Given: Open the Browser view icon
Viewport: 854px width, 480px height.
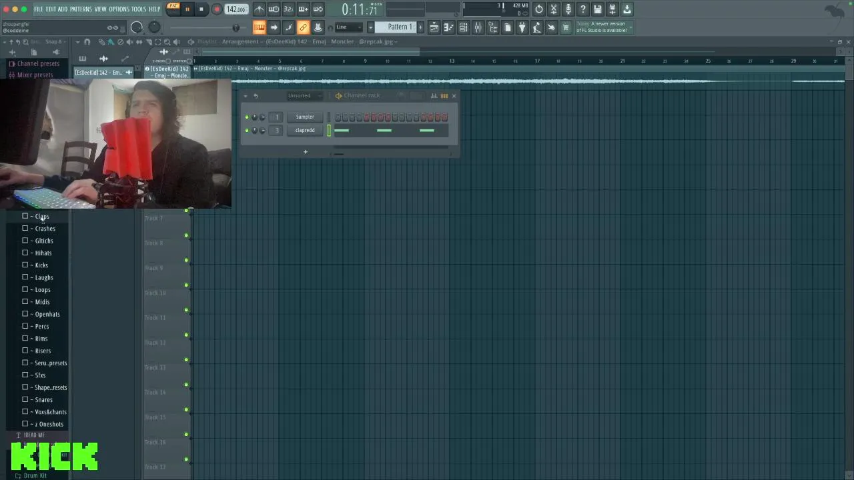Looking at the screenshot, I should pyautogui.click(x=492, y=27).
